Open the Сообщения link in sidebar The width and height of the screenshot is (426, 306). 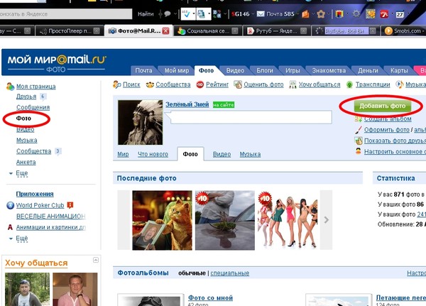point(33,107)
